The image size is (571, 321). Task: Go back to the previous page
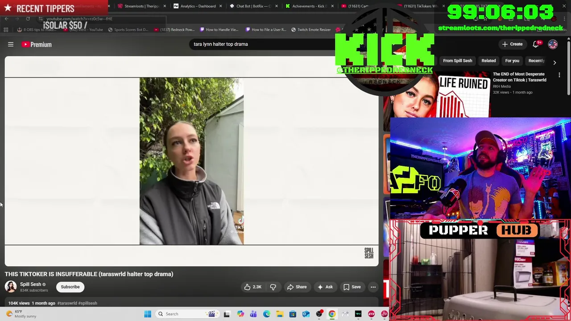point(6,19)
